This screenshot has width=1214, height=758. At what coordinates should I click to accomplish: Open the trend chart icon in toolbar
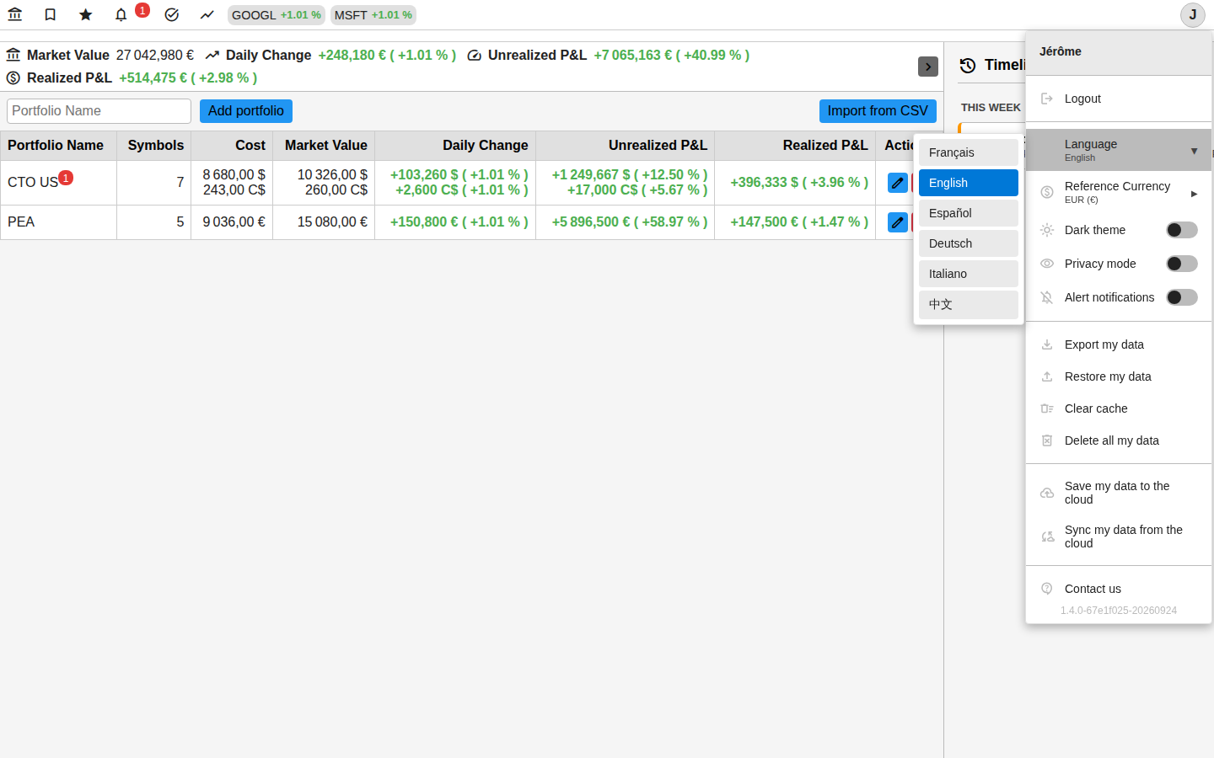point(207,14)
